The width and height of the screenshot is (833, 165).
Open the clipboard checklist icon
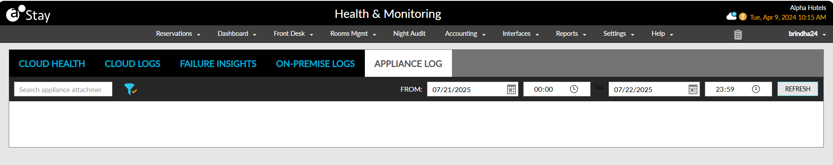click(738, 34)
